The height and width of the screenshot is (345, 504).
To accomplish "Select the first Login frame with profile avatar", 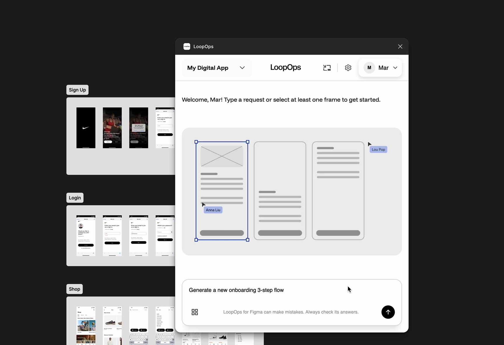I will click(86, 236).
